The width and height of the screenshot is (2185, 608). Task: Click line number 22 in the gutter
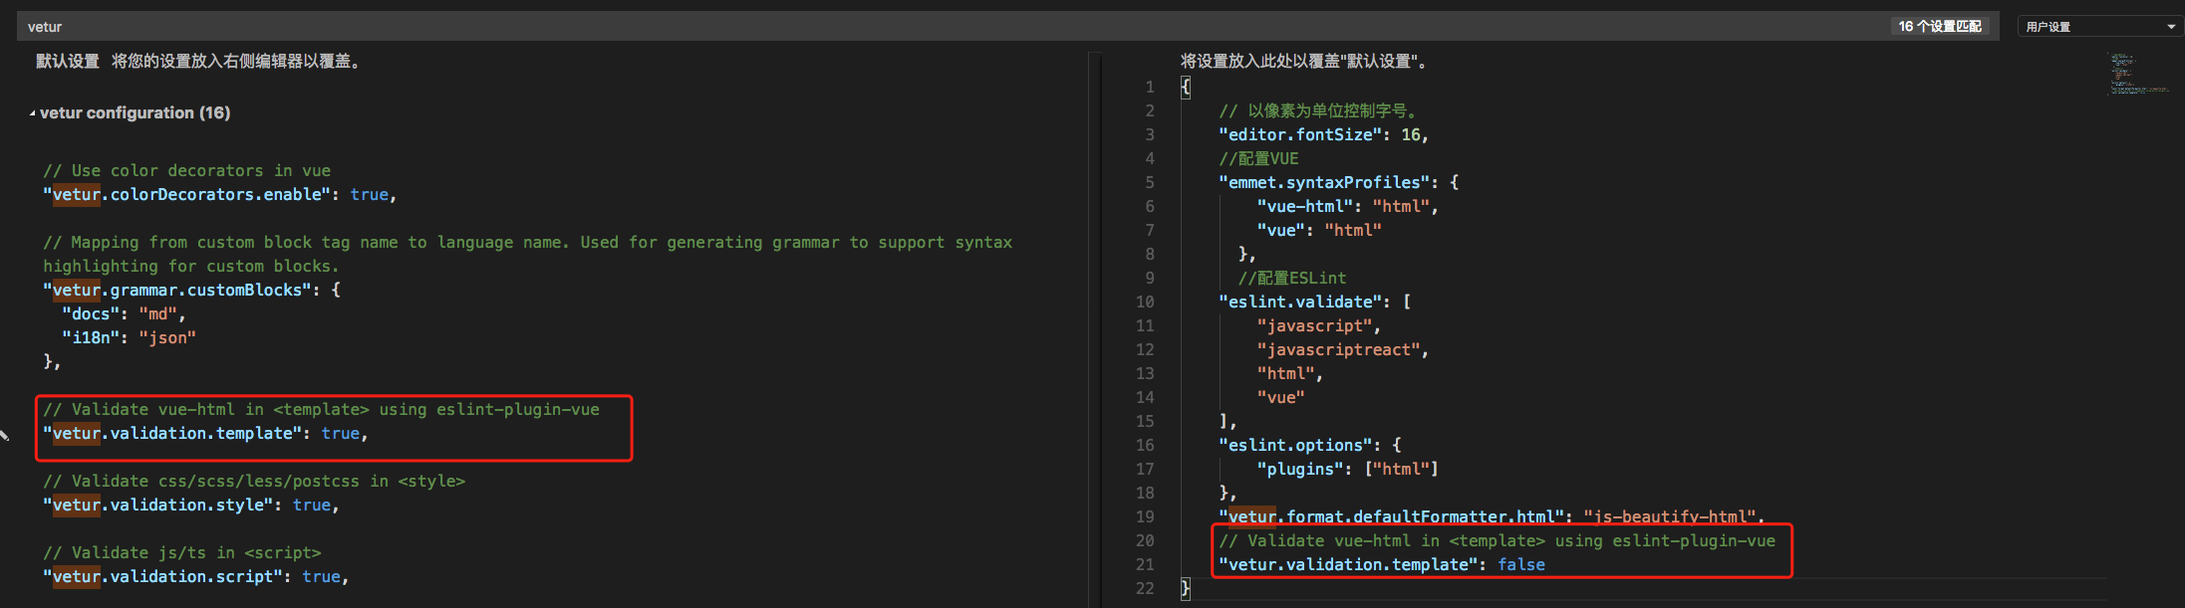point(1145,589)
